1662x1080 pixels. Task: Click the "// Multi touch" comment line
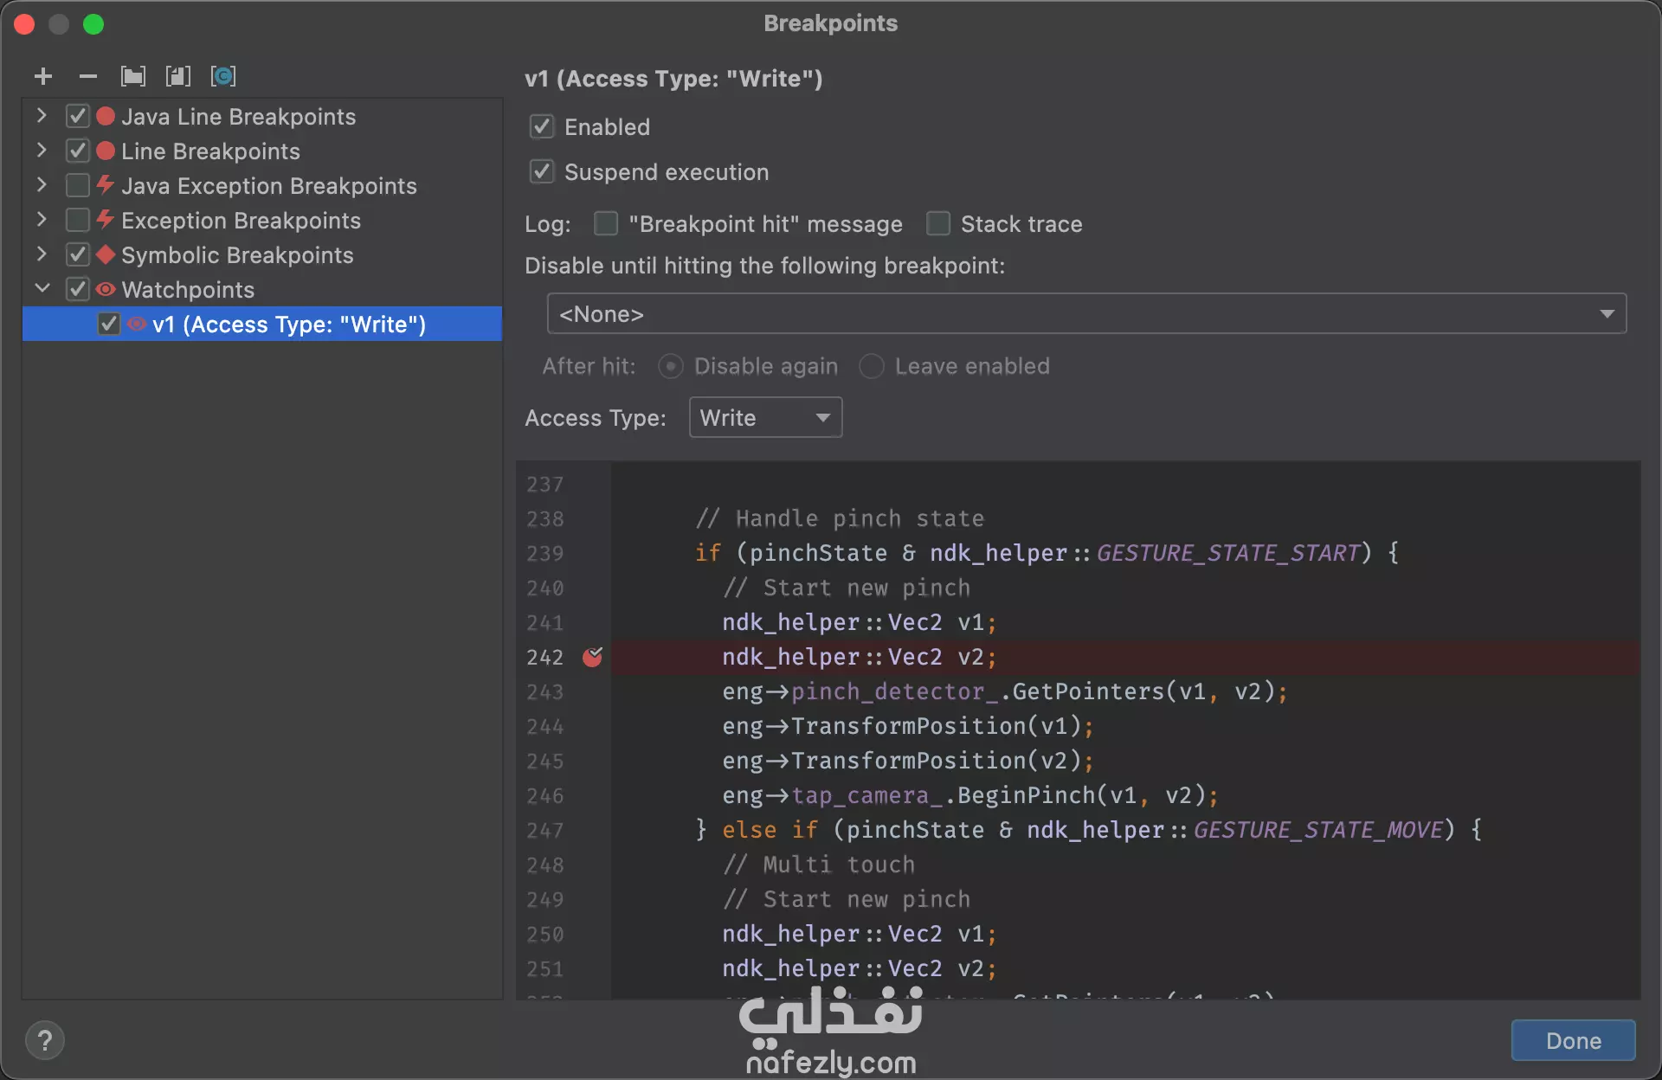point(819,865)
